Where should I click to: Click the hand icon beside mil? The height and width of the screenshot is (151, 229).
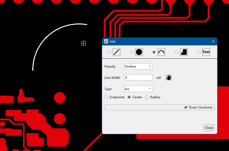click(169, 77)
